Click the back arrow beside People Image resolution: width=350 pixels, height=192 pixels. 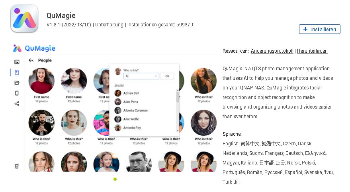tap(31, 60)
